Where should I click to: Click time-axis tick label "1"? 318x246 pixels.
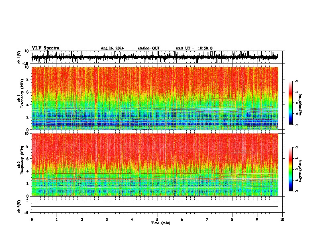[x=57, y=219]
